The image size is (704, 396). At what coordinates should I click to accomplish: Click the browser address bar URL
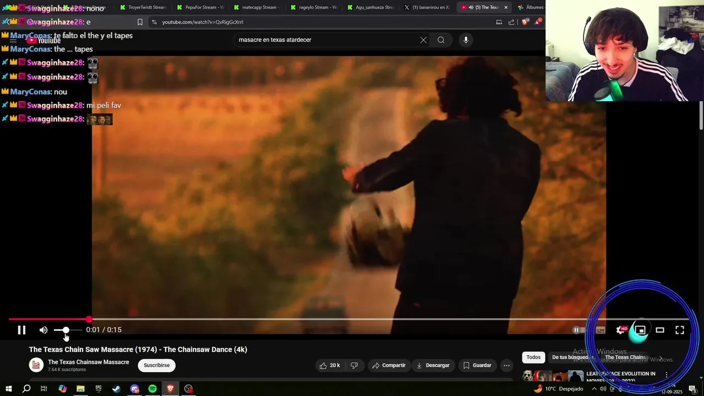click(202, 22)
